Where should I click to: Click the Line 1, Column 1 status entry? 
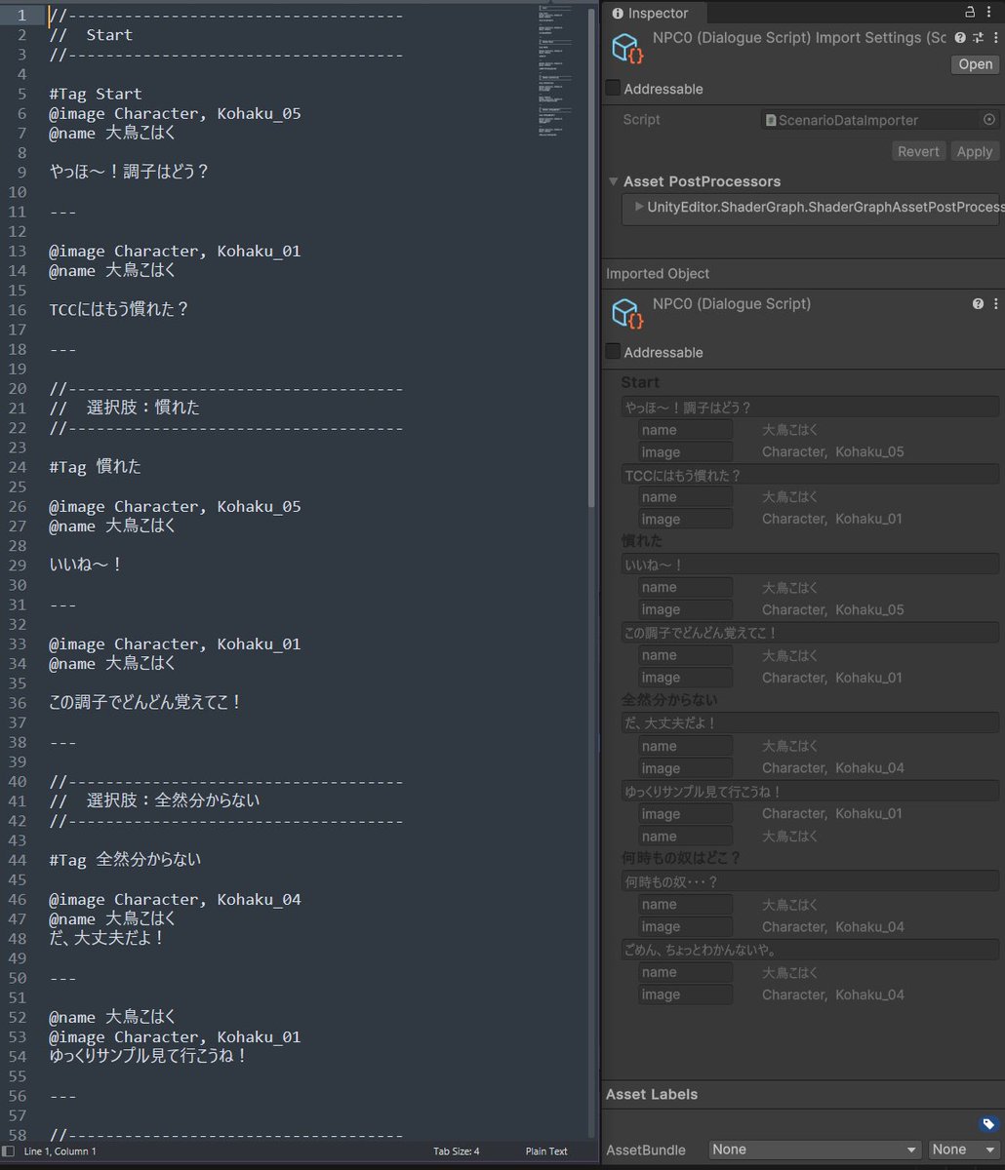(x=60, y=1151)
